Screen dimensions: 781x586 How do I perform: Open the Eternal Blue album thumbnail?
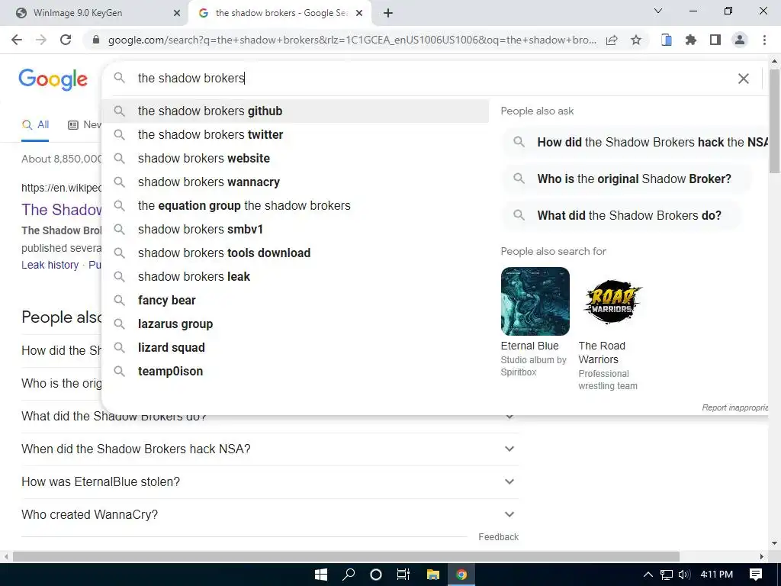coord(535,301)
